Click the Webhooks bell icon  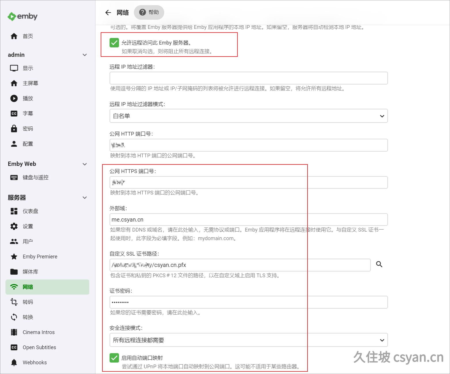[14, 363]
